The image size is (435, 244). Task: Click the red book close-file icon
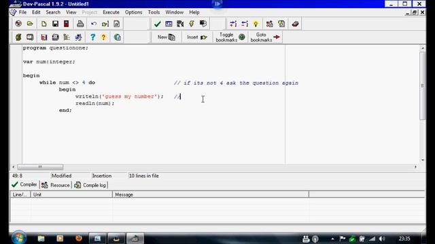(x=67, y=24)
